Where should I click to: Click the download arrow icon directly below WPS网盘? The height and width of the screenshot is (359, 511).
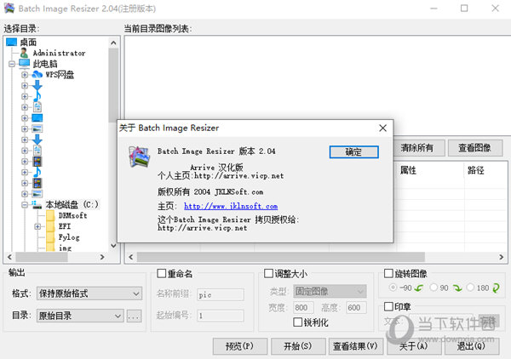tap(37, 85)
